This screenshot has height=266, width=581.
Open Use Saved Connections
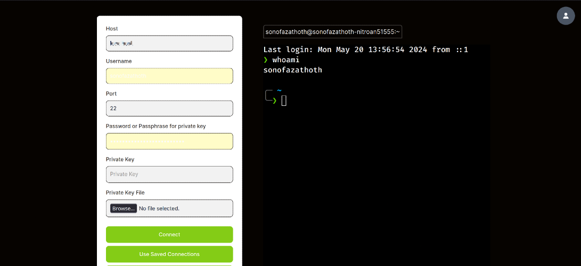coord(169,254)
